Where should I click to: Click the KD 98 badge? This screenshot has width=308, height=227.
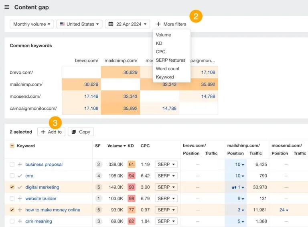pos(132,199)
